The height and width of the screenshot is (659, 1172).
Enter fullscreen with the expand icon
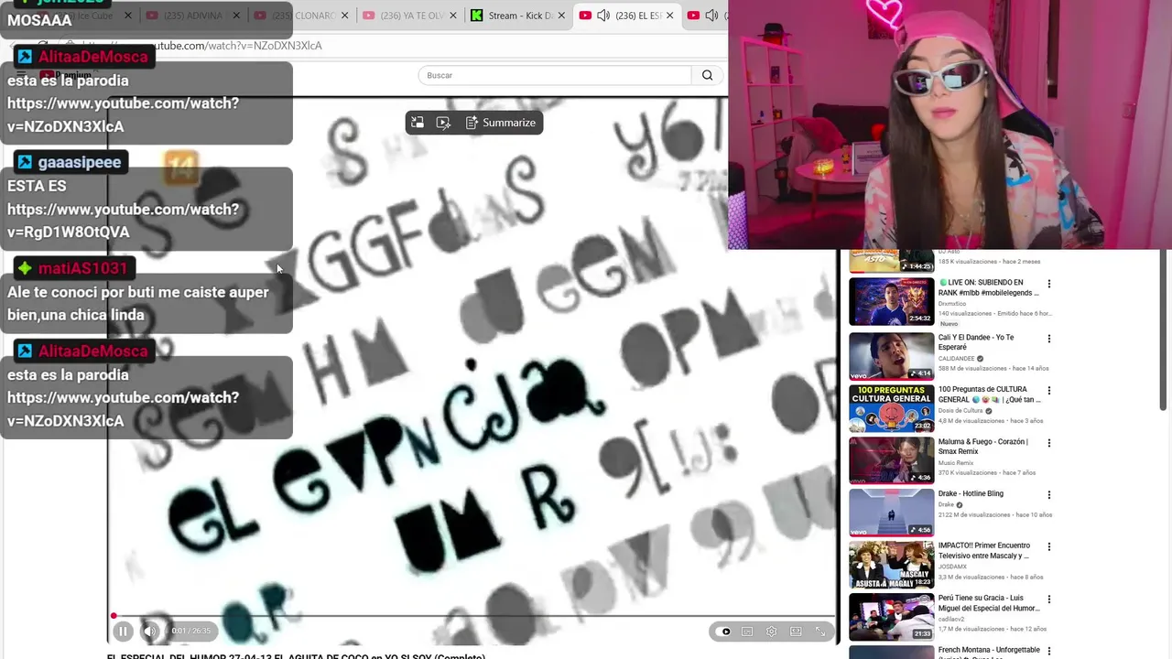click(x=820, y=632)
